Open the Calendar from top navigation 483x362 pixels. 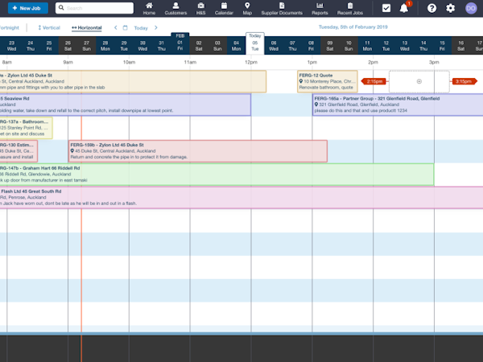[x=224, y=9]
